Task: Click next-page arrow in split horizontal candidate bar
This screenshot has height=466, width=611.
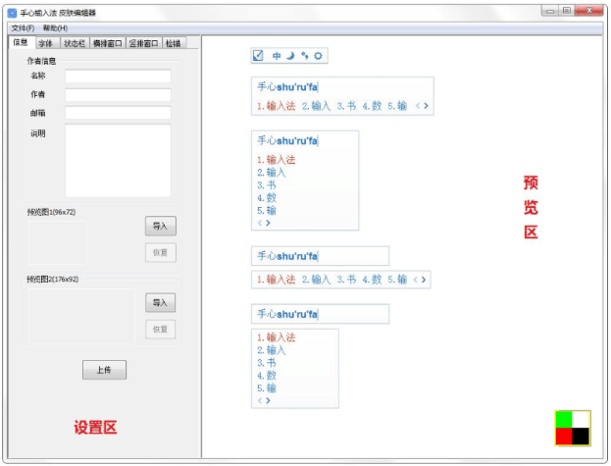Action: (424, 280)
